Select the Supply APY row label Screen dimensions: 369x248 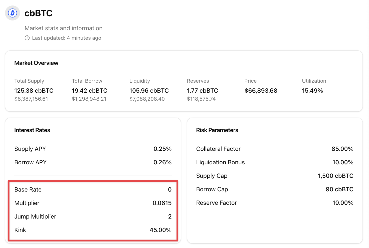[30, 149]
